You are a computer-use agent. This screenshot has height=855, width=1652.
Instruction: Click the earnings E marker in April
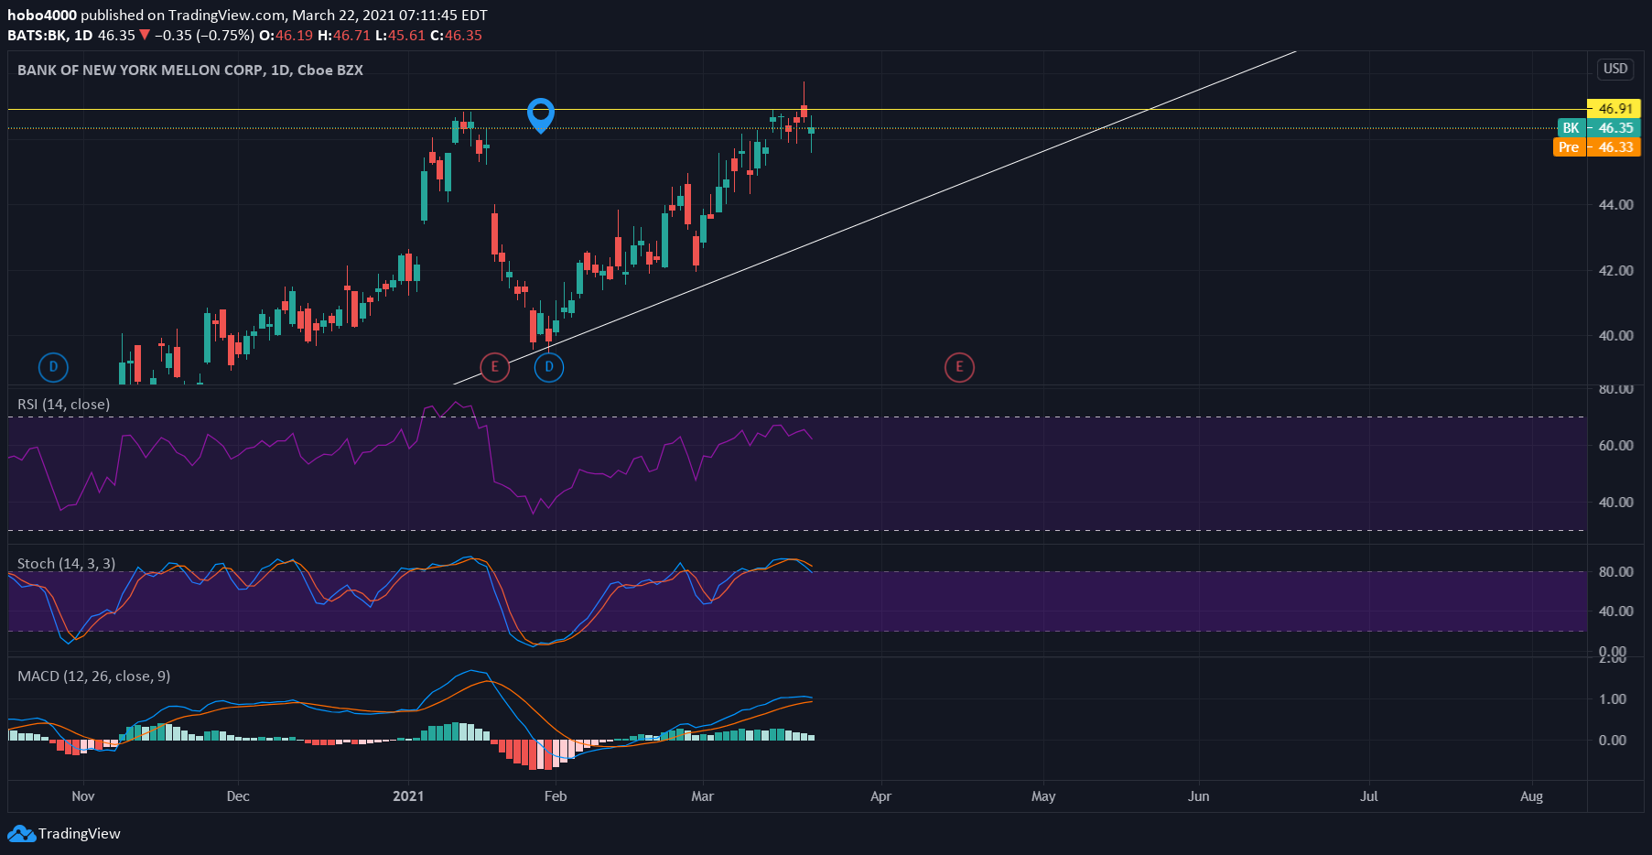click(959, 367)
